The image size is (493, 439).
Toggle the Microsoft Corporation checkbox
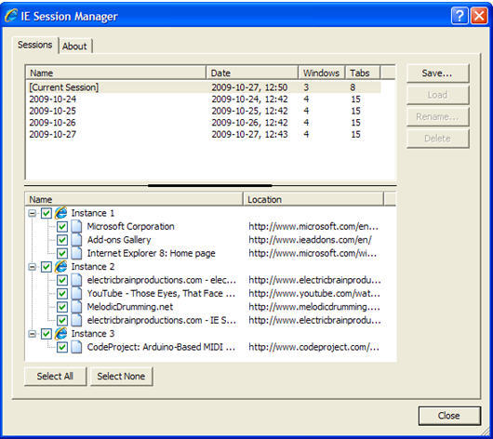62,226
